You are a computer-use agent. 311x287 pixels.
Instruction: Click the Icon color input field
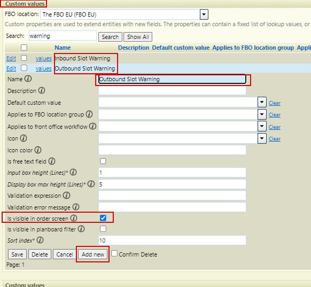click(172, 150)
